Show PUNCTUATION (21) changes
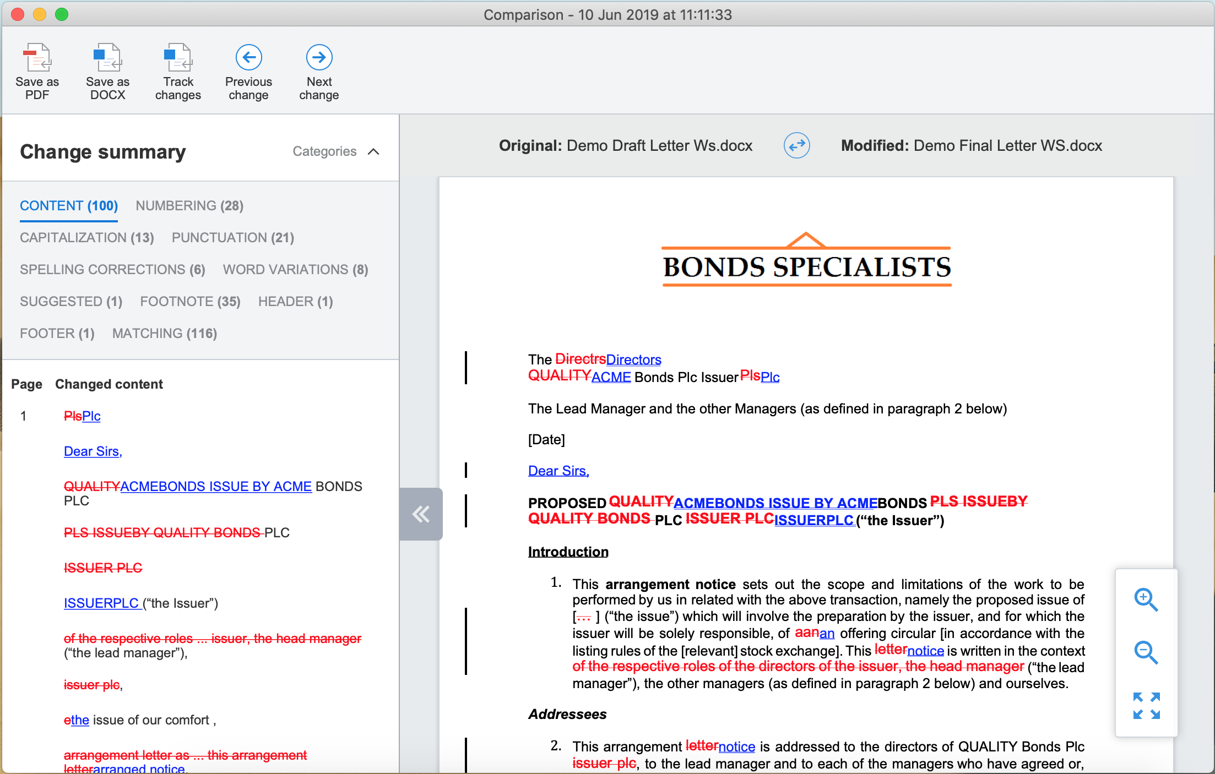This screenshot has height=774, width=1215. pyautogui.click(x=233, y=238)
